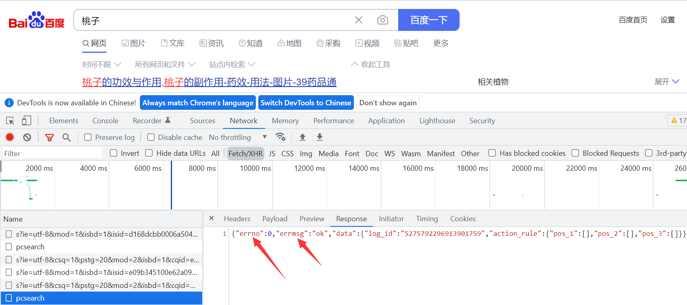Image resolution: width=687 pixels, height=305 pixels.
Task: Show the Preview tab of the request
Action: pyautogui.click(x=312, y=219)
